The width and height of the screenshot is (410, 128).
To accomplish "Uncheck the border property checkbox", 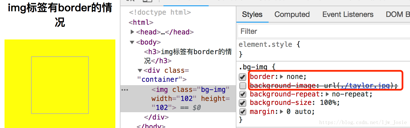I will point(243,77).
